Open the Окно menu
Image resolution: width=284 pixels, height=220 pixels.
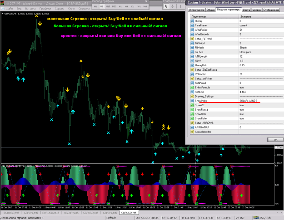[71, 9]
